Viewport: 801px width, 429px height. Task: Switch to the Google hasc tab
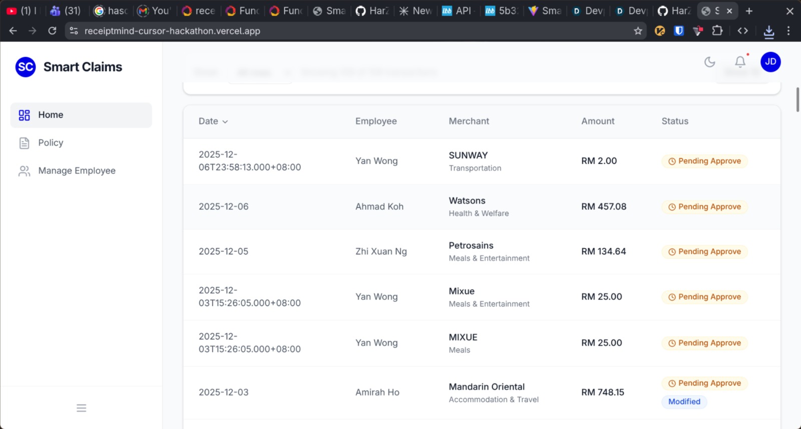(x=111, y=11)
